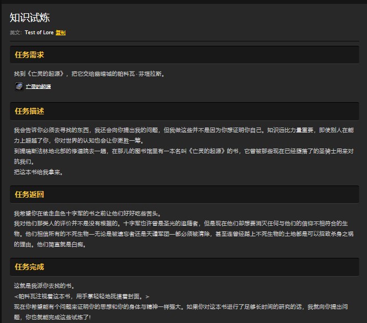The image size is (367, 323).
Task: Click the emote line starting <帕科瓦注视着这本书
Action: [x=82, y=296]
